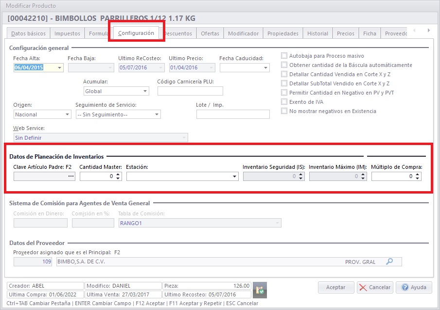Click the ellipsis in Clave Artículo Padre
The width and height of the screenshot is (440, 310).
coord(71,177)
